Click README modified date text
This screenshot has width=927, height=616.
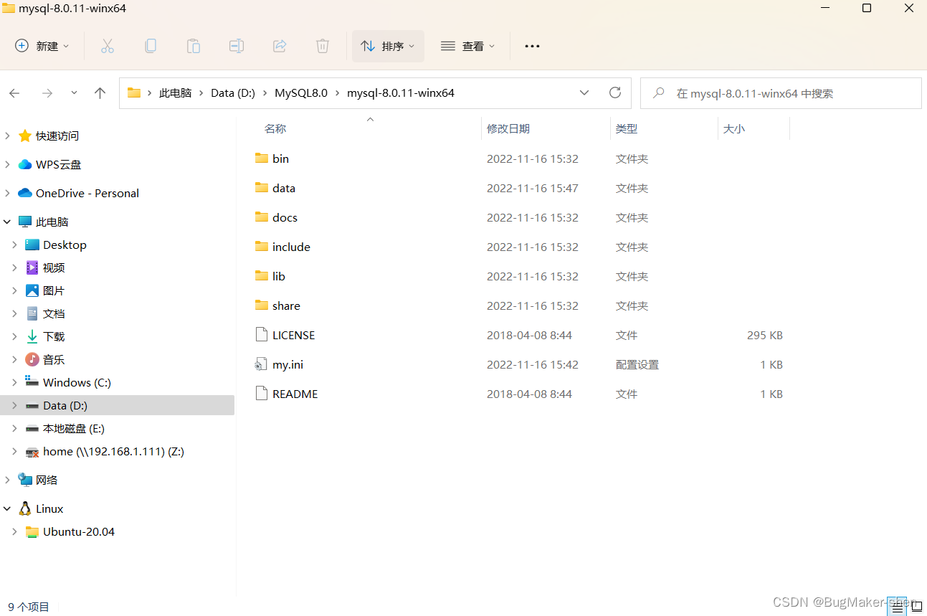coord(530,394)
